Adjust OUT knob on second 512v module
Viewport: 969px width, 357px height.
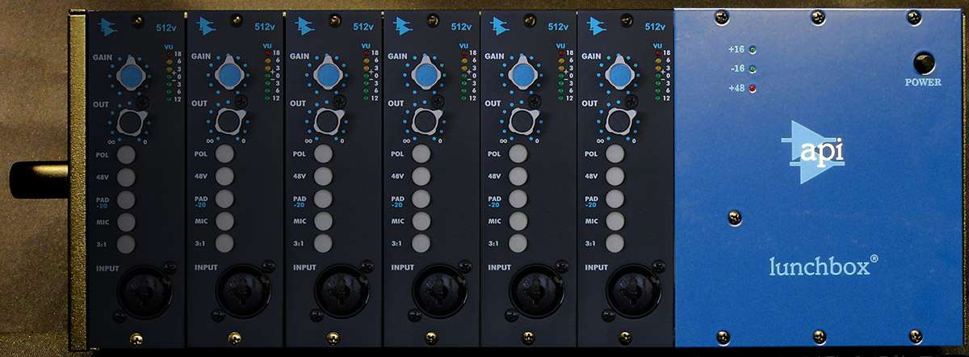click(x=229, y=122)
